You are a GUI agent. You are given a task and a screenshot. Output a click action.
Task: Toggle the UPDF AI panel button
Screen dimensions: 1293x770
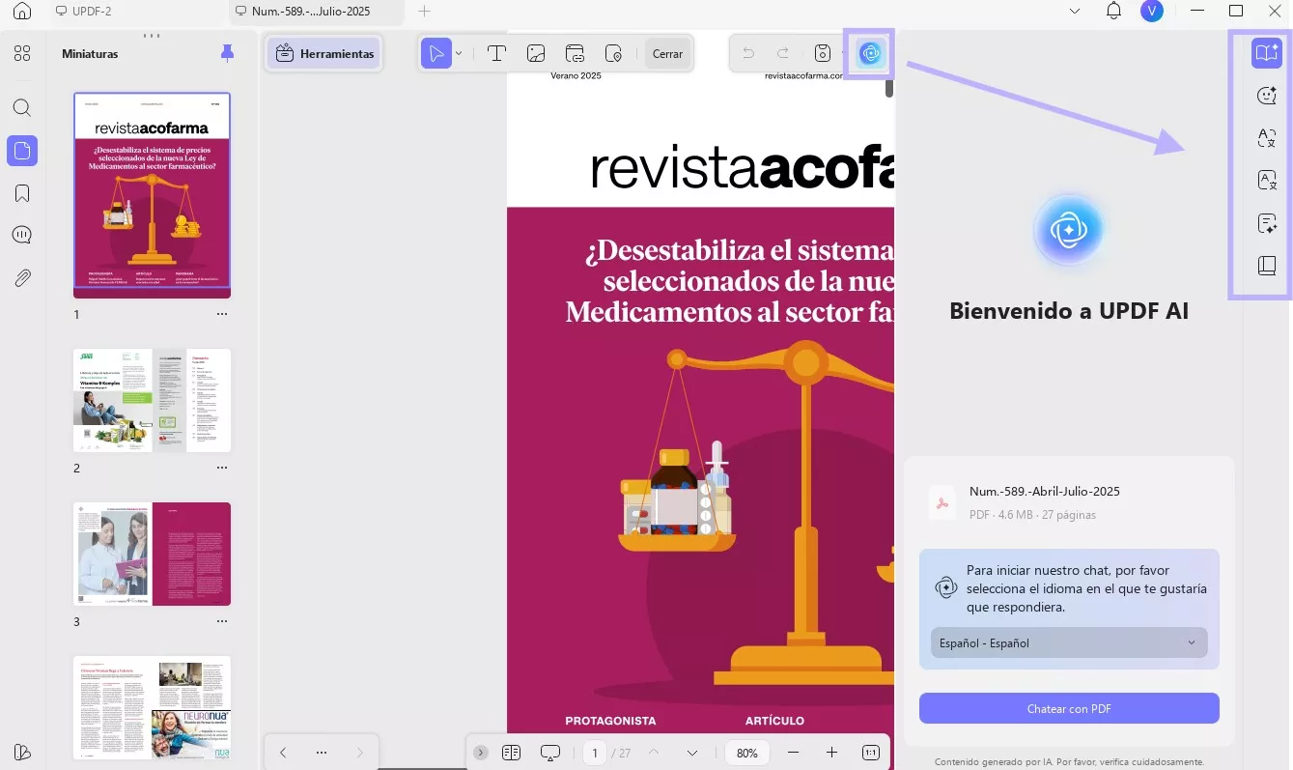[870, 54]
